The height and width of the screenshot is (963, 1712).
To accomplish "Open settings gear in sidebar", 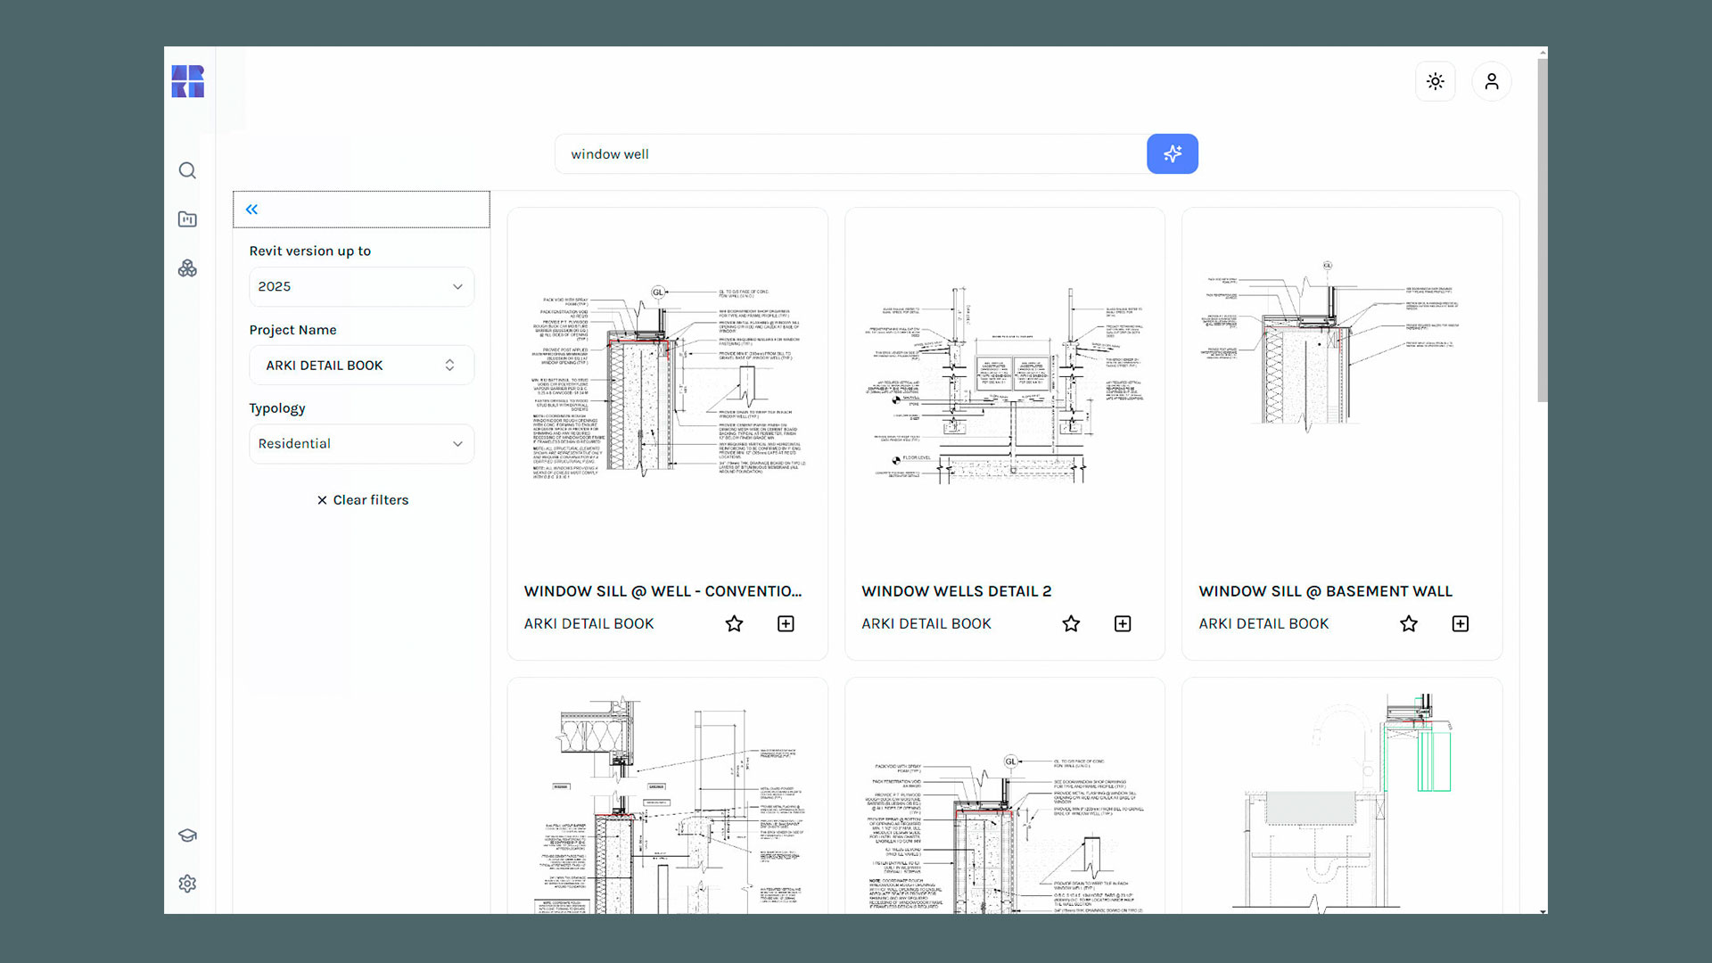I will coord(187,884).
